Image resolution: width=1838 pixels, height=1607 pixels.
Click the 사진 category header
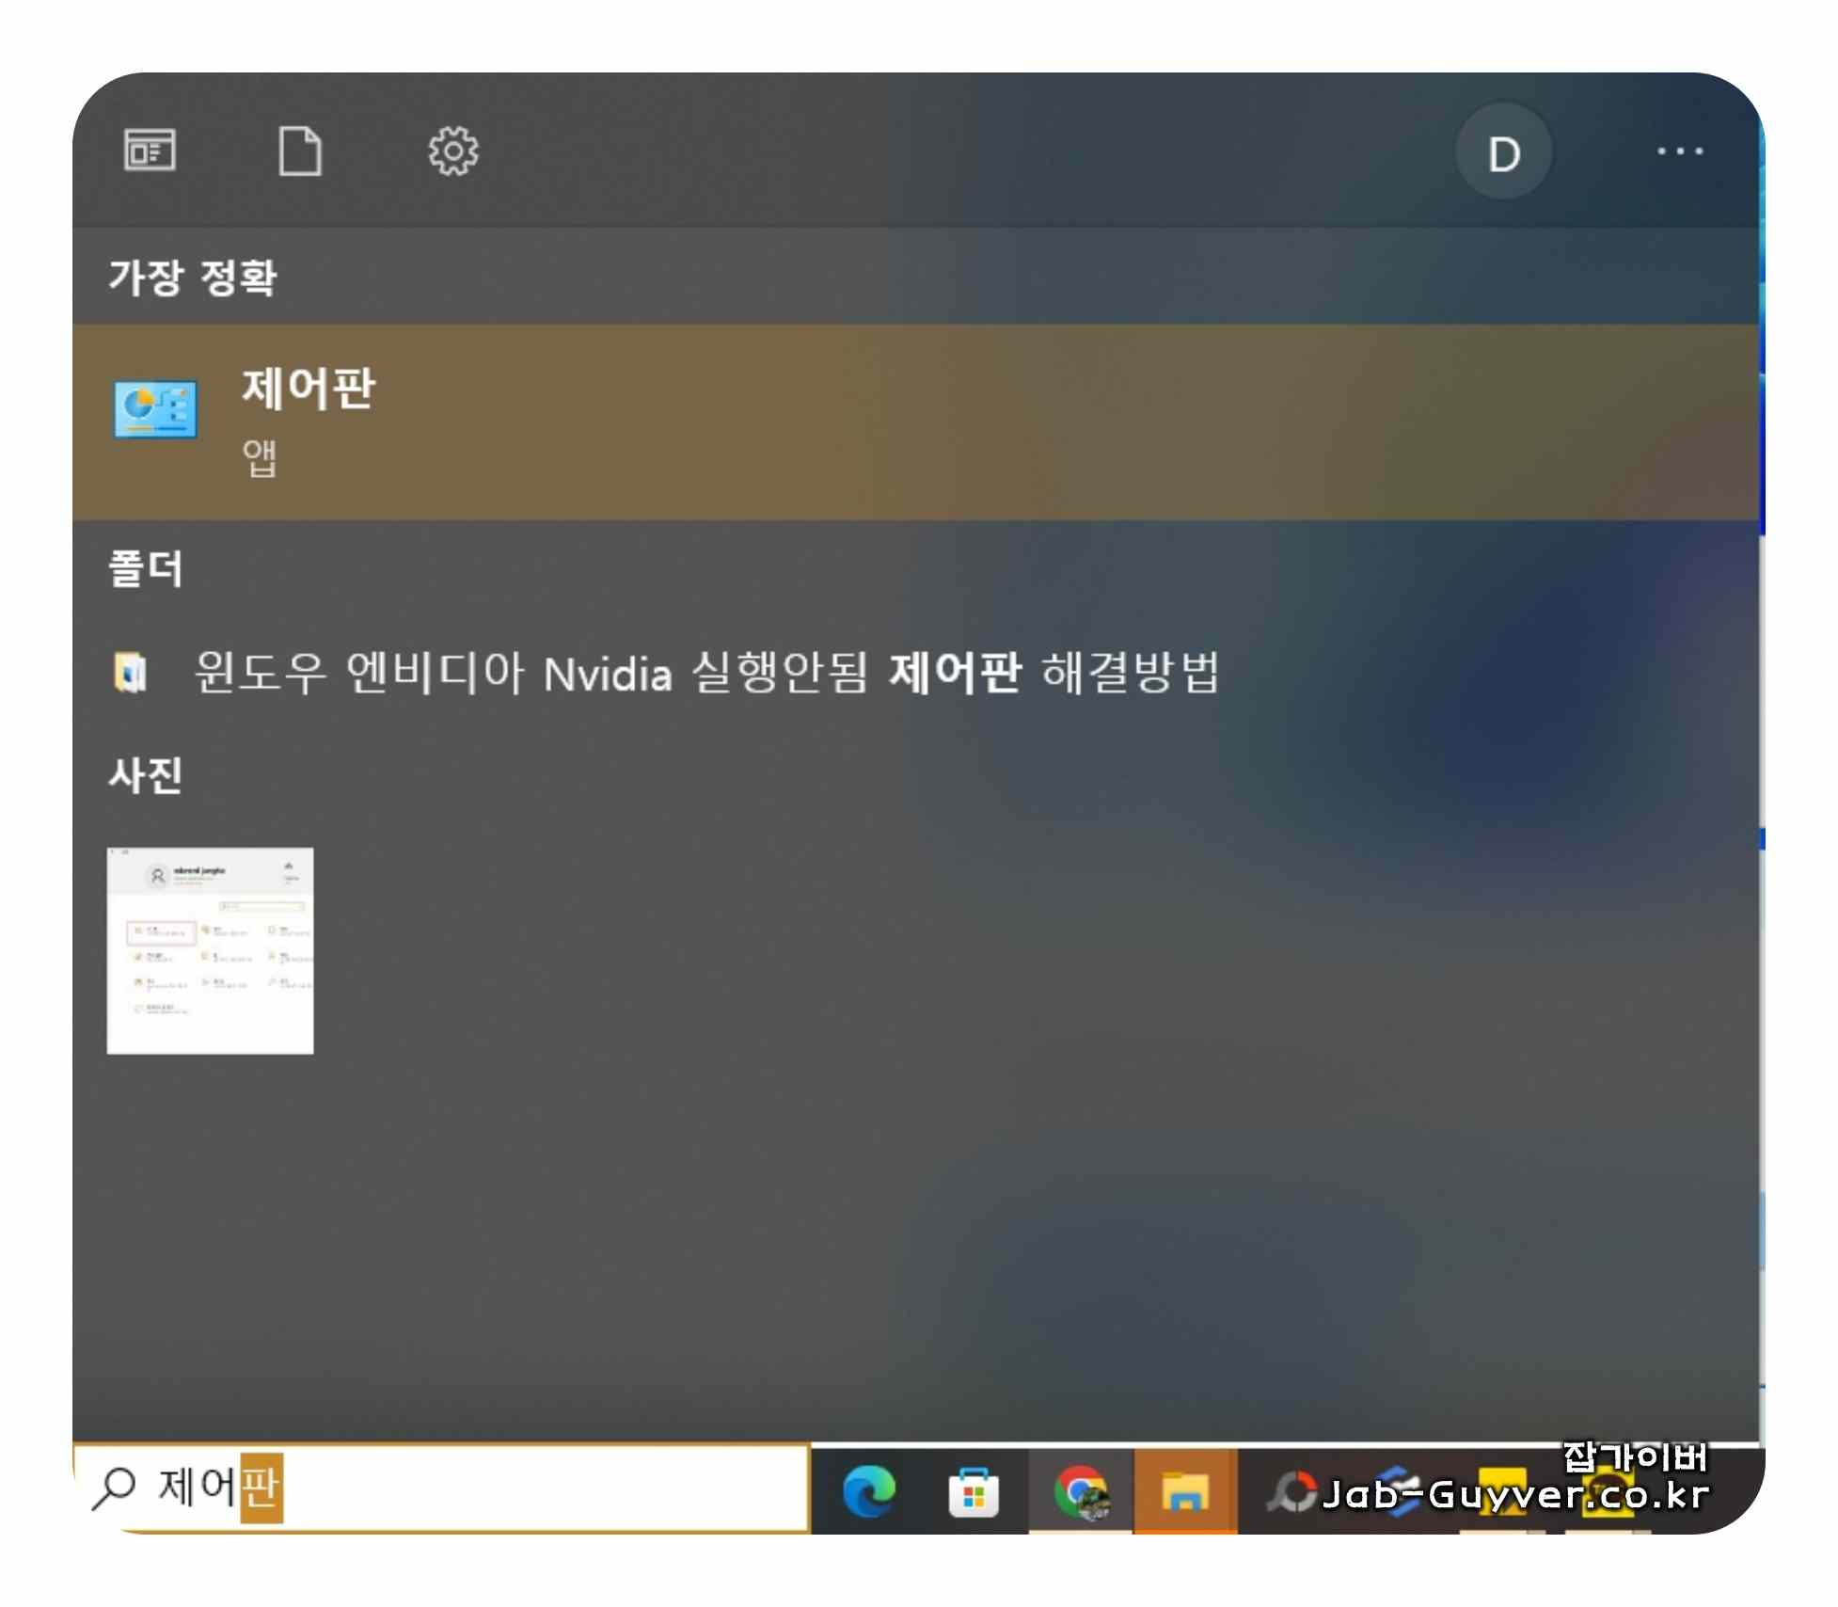point(146,776)
